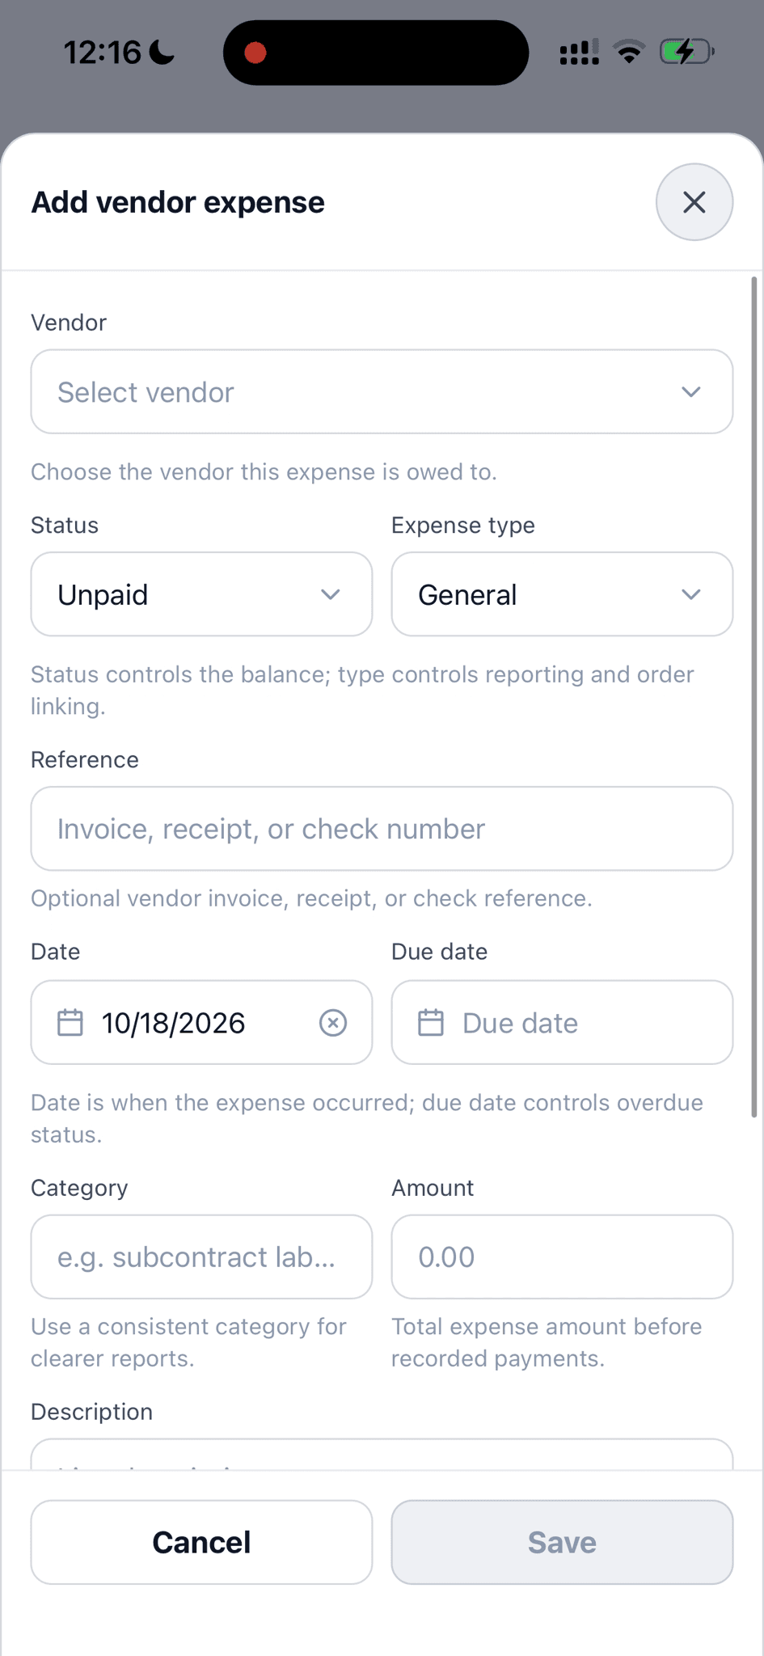Viewport: 764px width, 1656px height.
Task: Click the Amount field label
Action: click(433, 1188)
